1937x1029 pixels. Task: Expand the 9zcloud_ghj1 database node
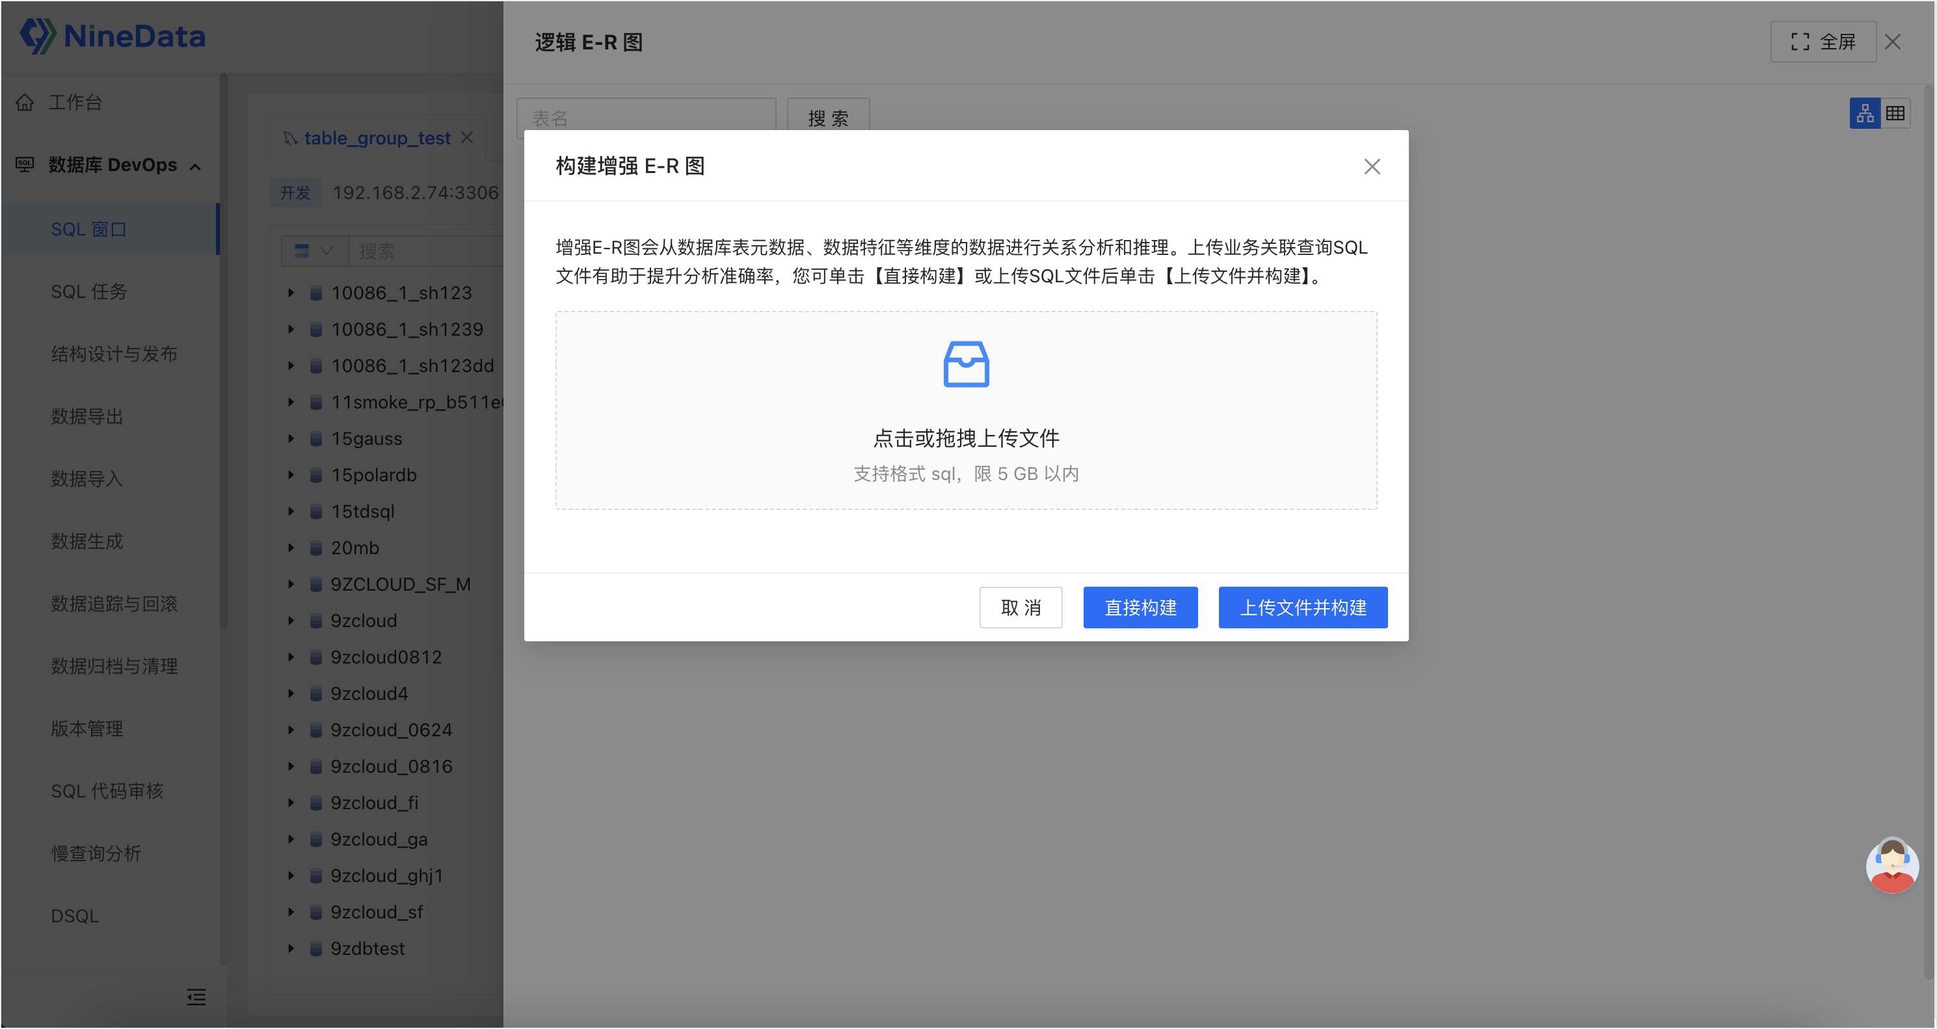click(291, 875)
